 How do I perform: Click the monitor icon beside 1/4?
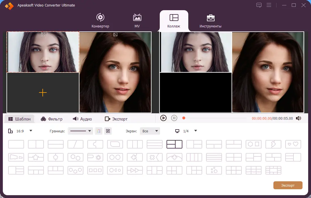coord(177,131)
